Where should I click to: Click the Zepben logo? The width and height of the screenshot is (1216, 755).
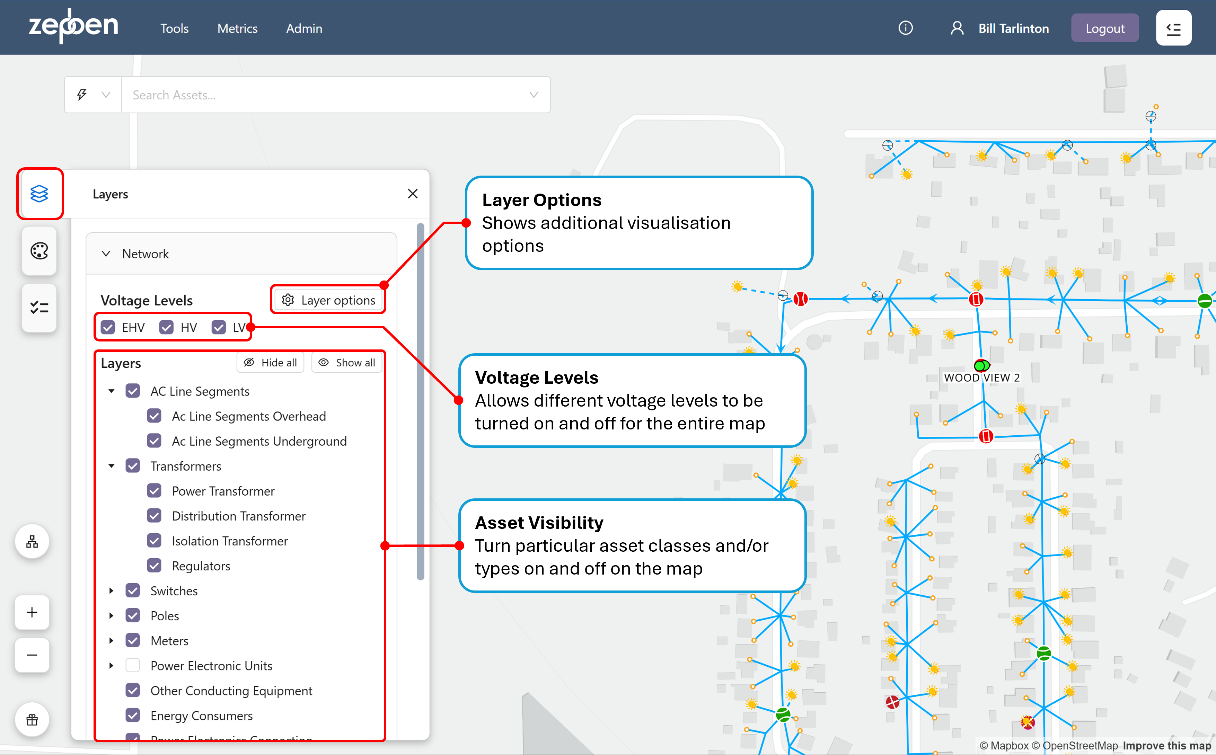pyautogui.click(x=73, y=26)
